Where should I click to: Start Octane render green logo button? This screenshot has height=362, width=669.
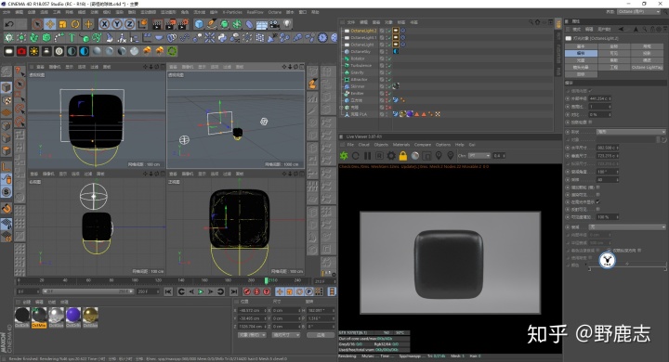point(344,156)
